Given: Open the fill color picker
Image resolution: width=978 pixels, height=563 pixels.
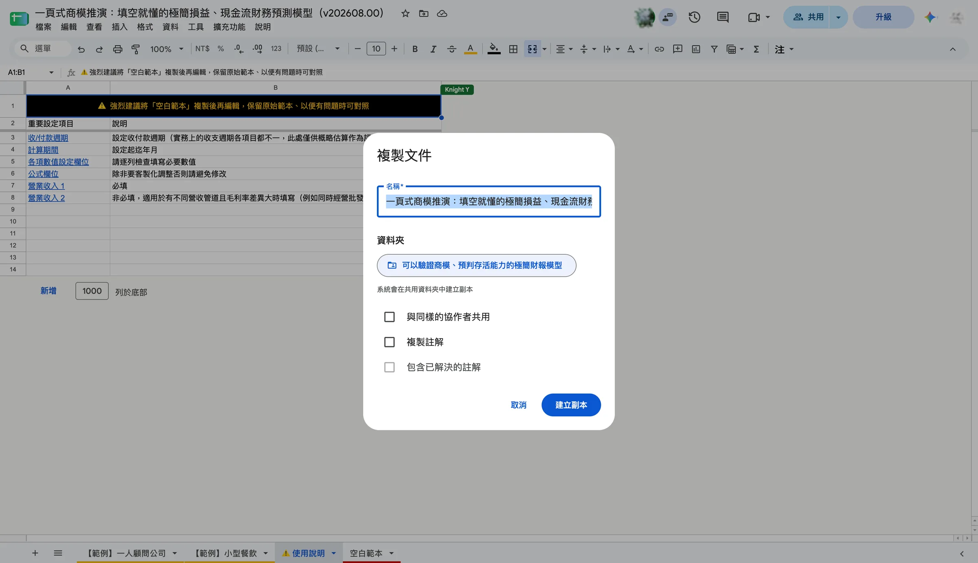Looking at the screenshot, I should (494, 49).
